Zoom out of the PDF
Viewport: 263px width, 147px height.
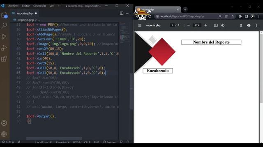point(188,25)
